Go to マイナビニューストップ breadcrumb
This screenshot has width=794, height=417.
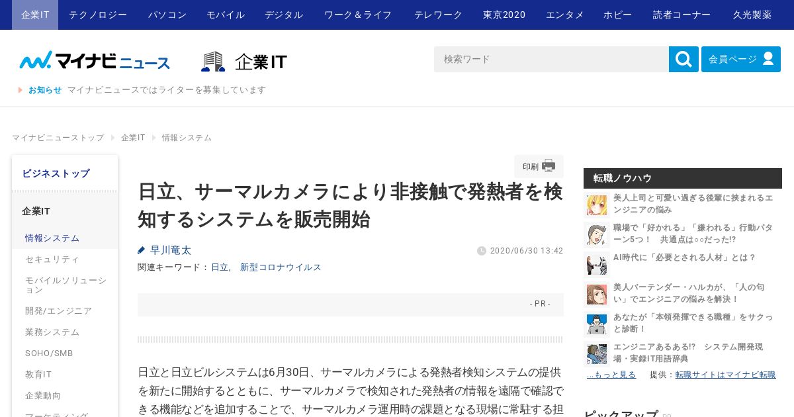pyautogui.click(x=58, y=138)
